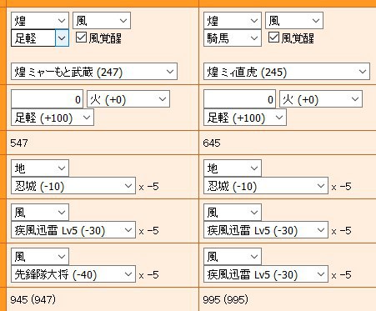Uncheck 風覚醒 checkbox in left column
Screen dimensions: 376x311
point(81,38)
